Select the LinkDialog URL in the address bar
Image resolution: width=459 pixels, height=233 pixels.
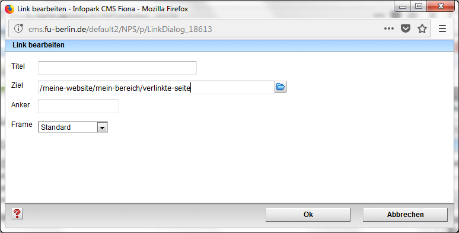click(x=120, y=29)
